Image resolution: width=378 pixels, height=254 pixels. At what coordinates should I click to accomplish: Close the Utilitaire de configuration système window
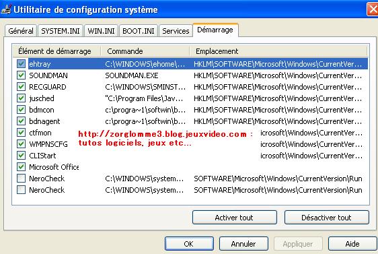(x=373, y=9)
